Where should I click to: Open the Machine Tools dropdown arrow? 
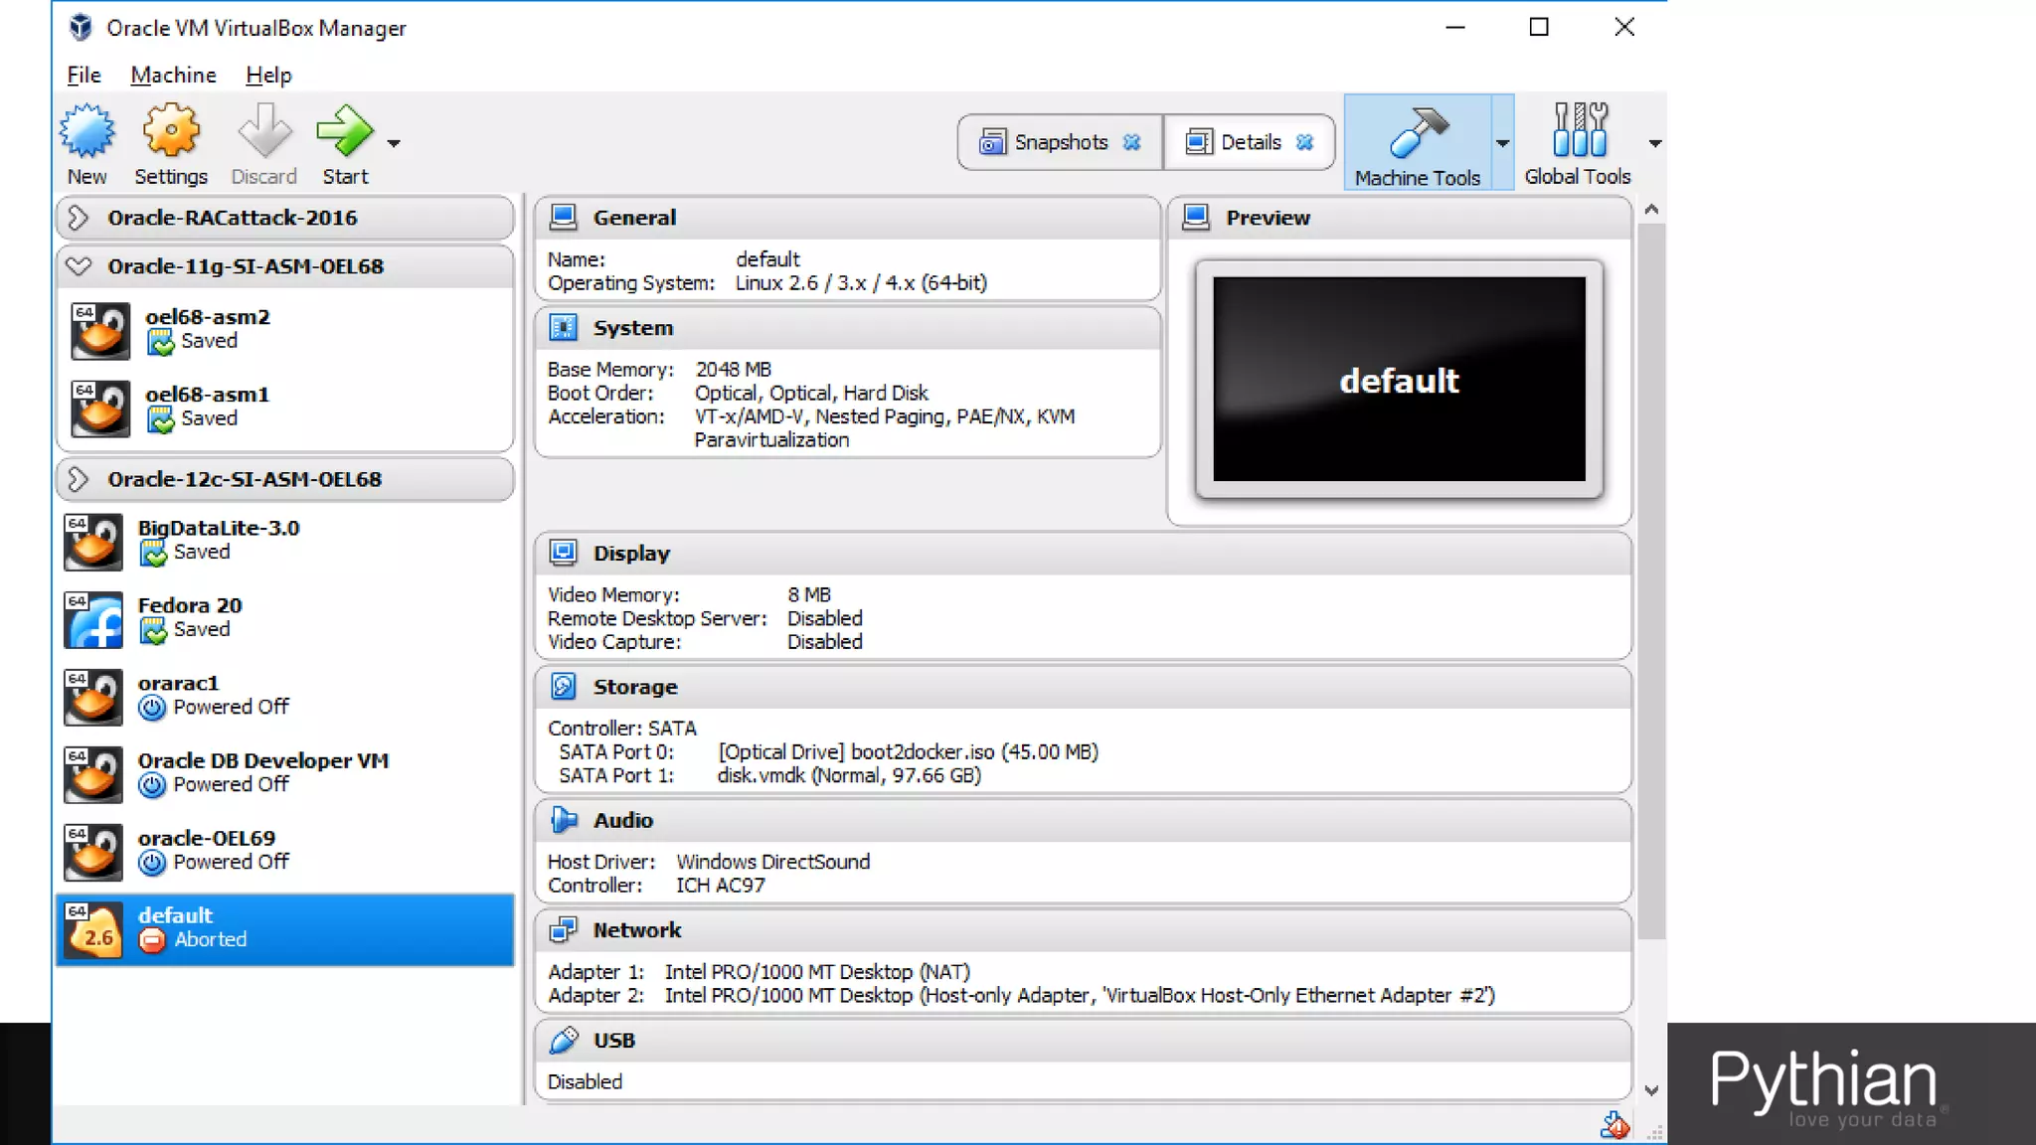coord(1502,144)
